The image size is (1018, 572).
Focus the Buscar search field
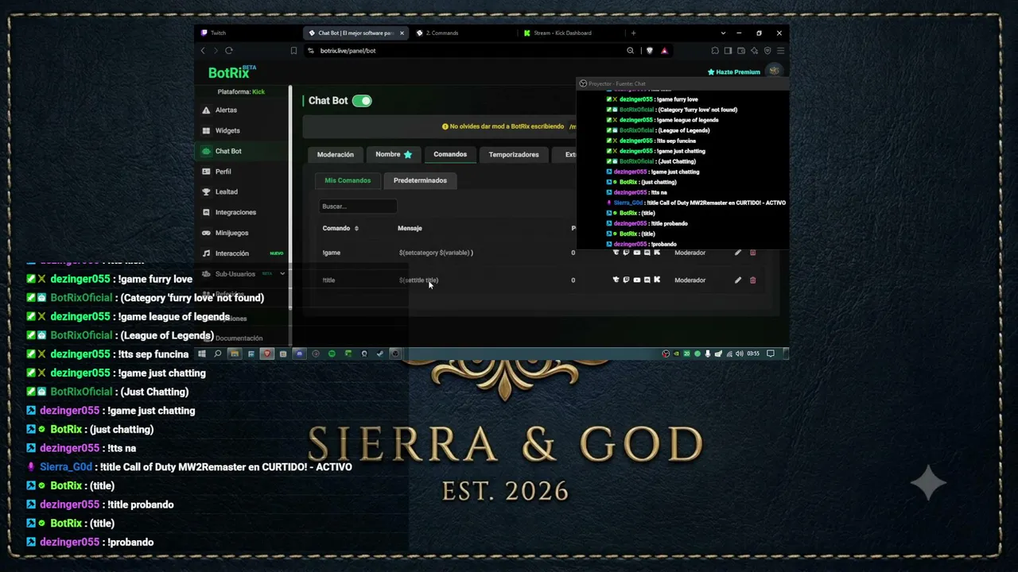pyautogui.click(x=358, y=207)
